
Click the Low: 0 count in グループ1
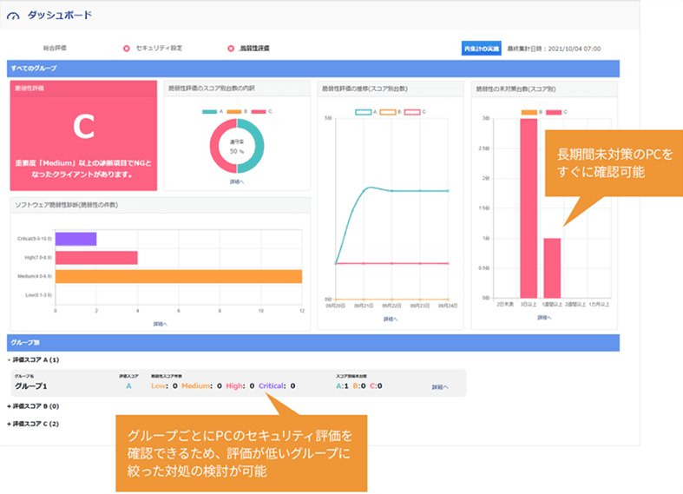point(164,385)
